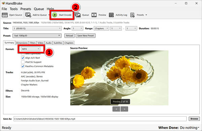Open the Help menu
The height and width of the screenshot is (131, 202).
click(50, 9)
